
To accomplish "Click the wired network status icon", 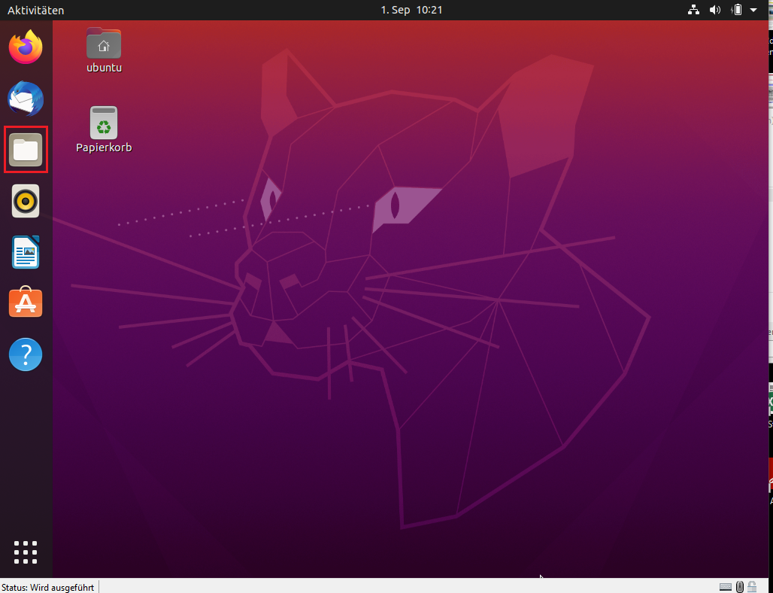I will click(693, 10).
